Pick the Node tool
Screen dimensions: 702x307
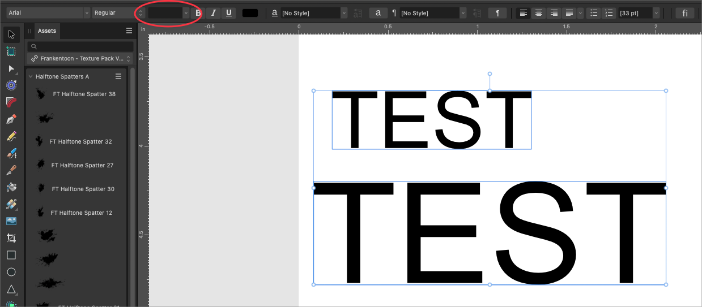click(x=11, y=69)
